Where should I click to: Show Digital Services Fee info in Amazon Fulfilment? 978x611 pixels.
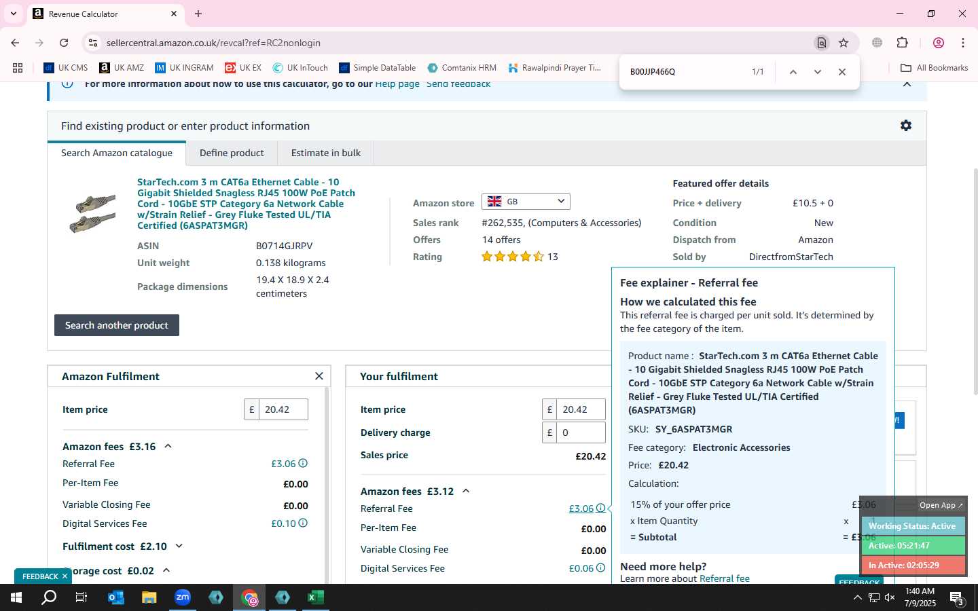[303, 523]
